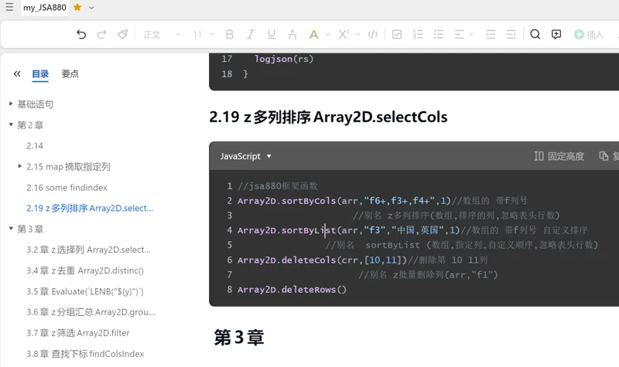Open the 2.14 outline entry
The image size is (619, 367).
point(35,146)
